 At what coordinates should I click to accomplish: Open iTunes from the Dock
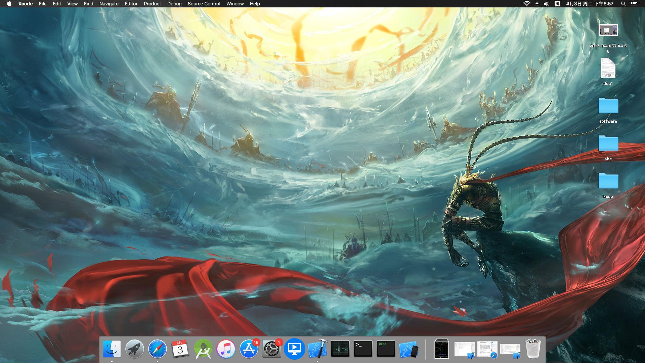tap(226, 349)
